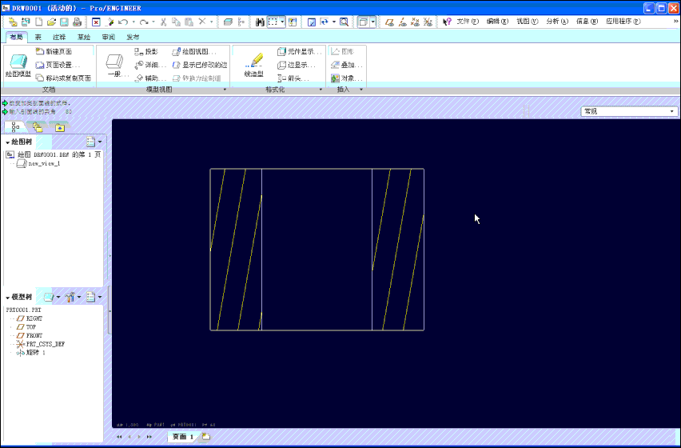Open the undo history dropdown arrow
This screenshot has height=448, width=681.
coord(133,22)
